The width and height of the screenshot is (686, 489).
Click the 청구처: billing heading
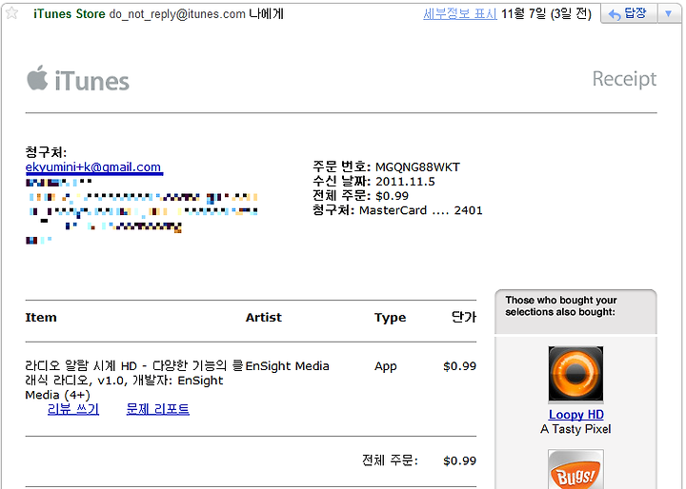click(46, 152)
